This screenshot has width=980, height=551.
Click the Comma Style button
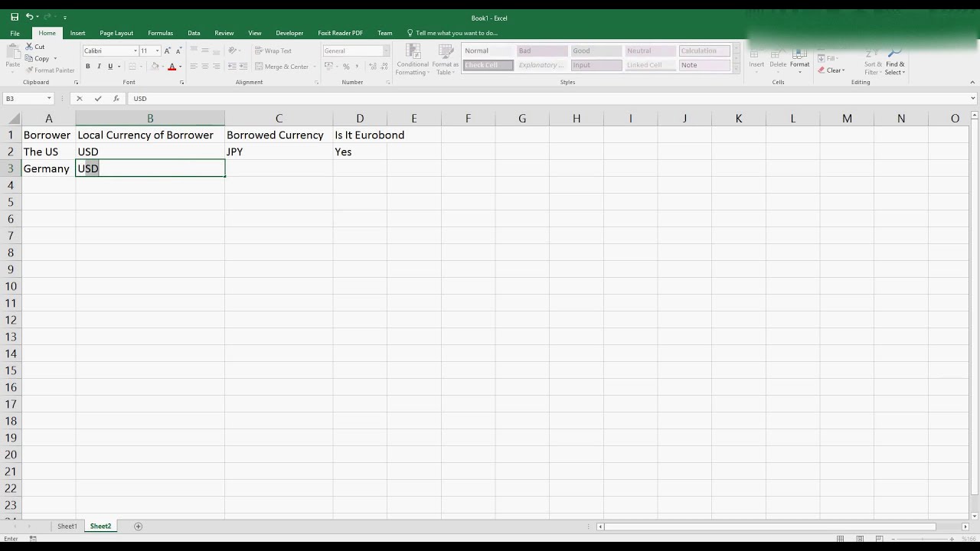coord(357,67)
